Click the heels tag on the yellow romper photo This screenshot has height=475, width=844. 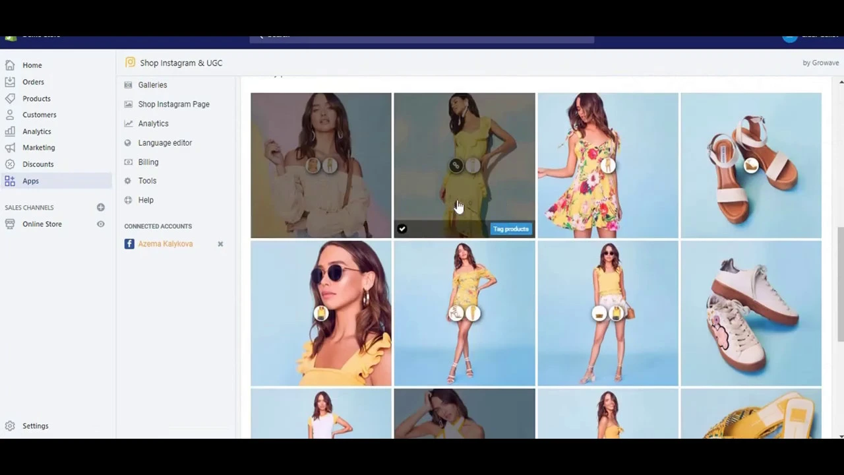click(x=456, y=314)
